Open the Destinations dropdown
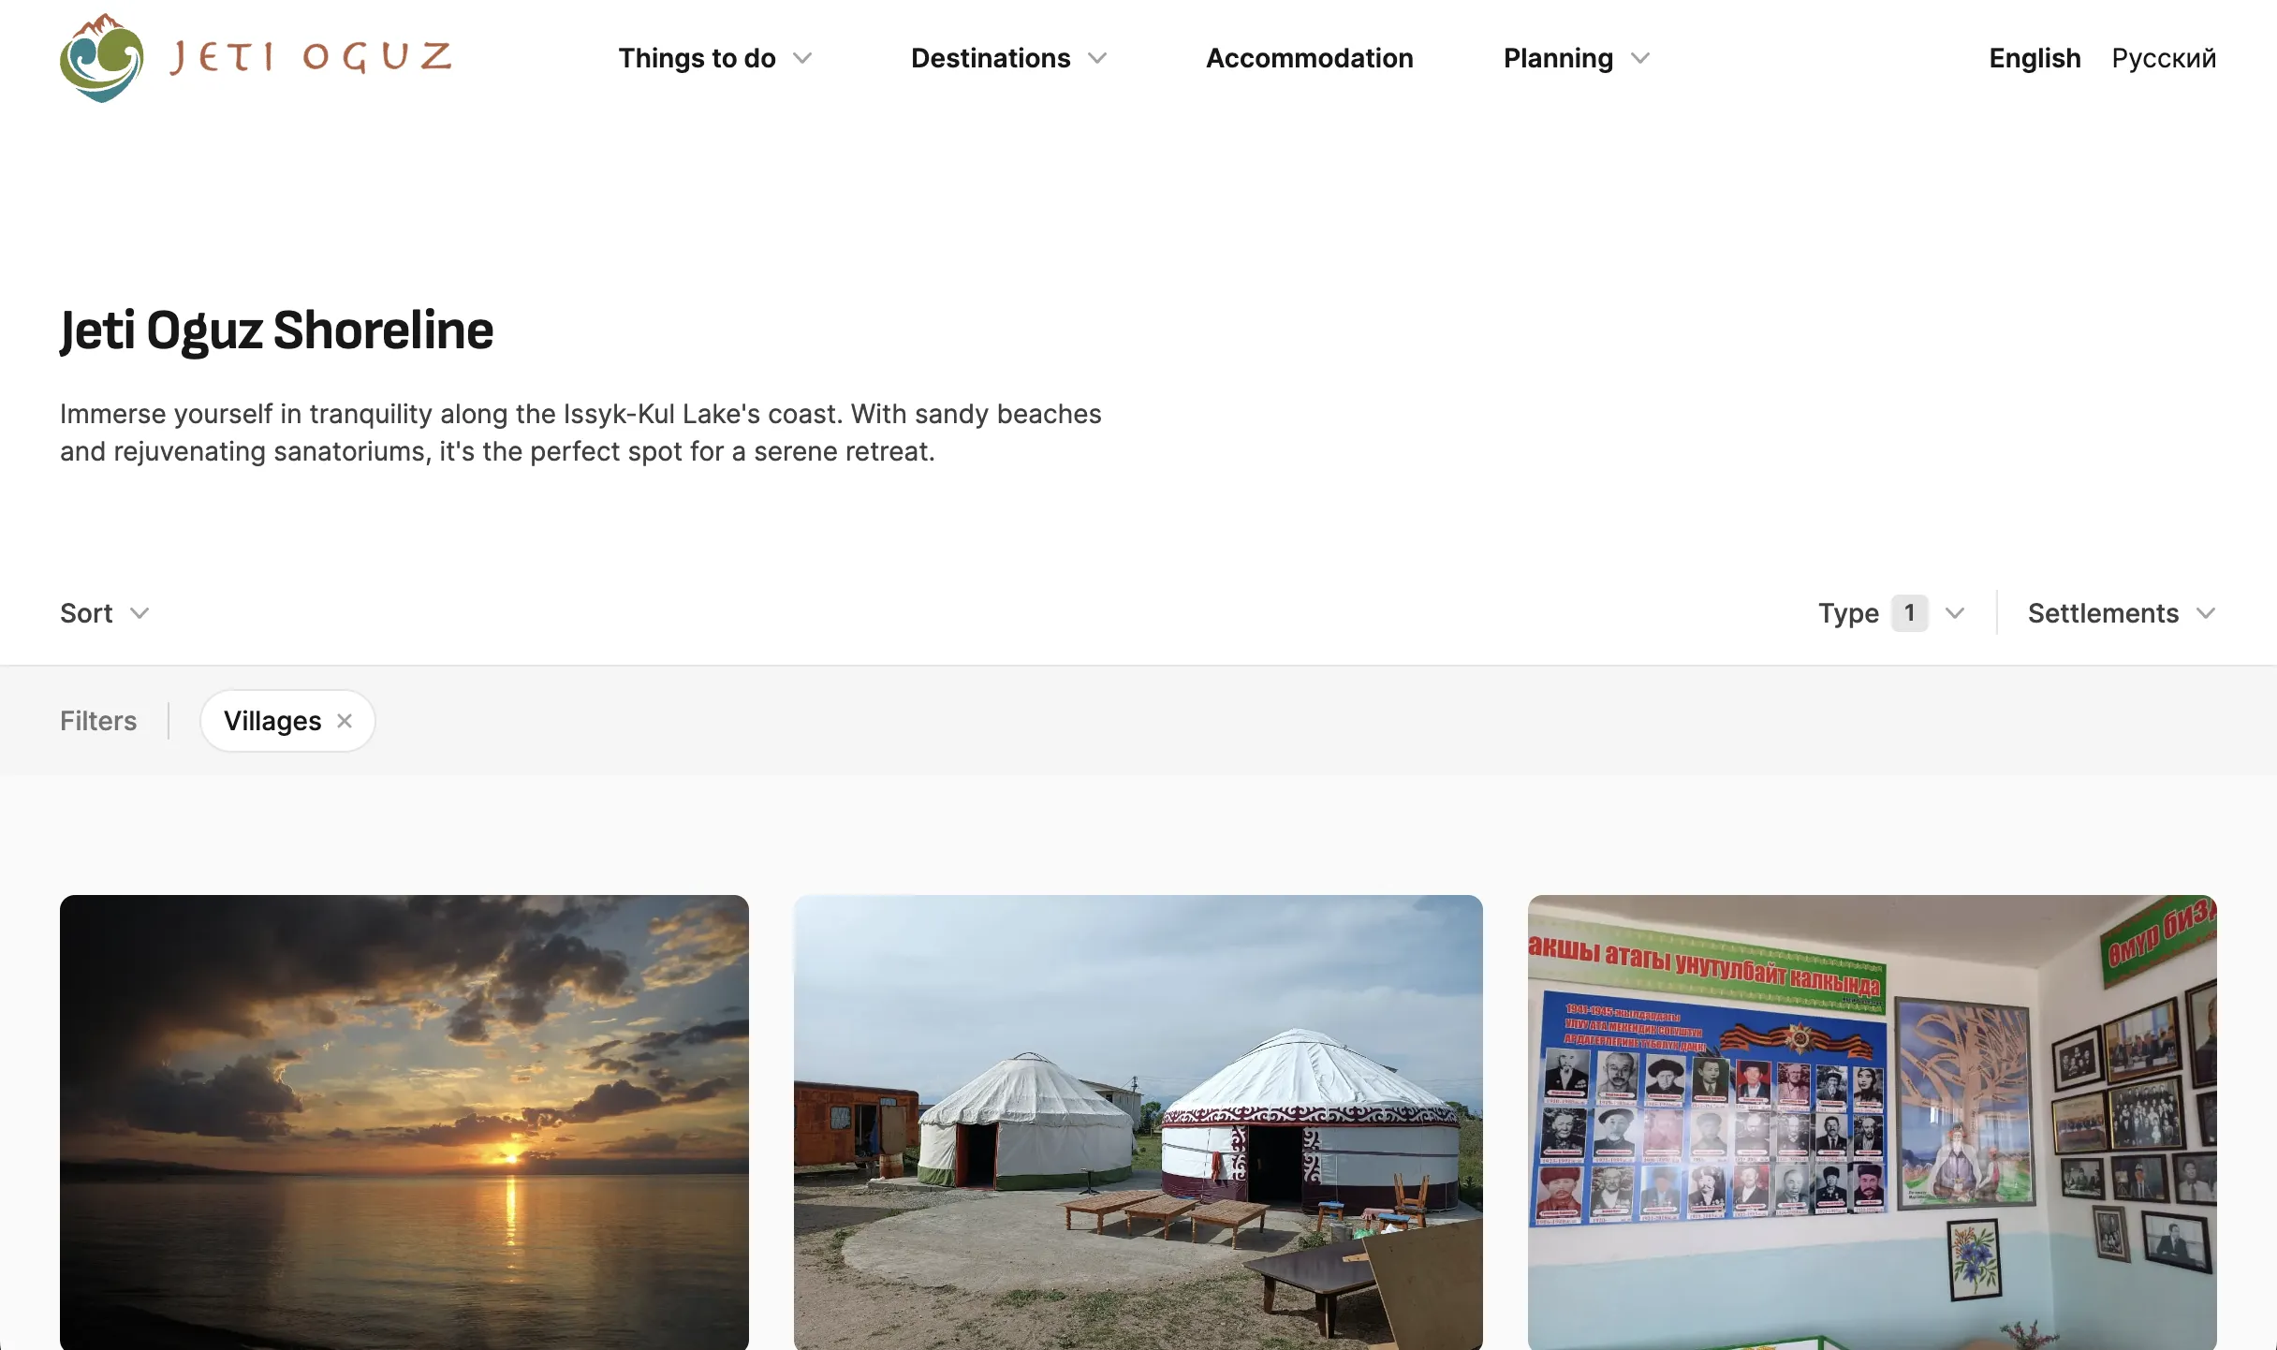 coord(1011,58)
